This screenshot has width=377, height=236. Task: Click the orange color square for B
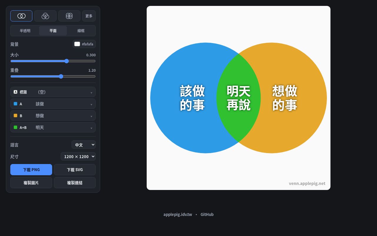(x=16, y=116)
